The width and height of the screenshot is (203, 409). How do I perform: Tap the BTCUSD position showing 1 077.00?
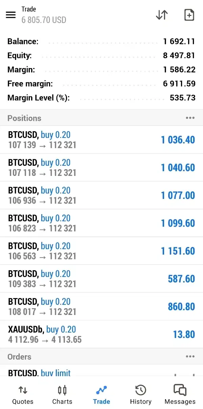coord(101,195)
